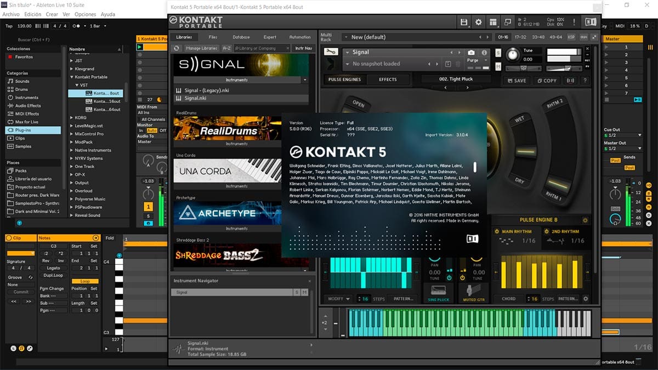Toggle Main Rhythm power button in Engine B
The width and height of the screenshot is (658, 370).
[x=497, y=231]
